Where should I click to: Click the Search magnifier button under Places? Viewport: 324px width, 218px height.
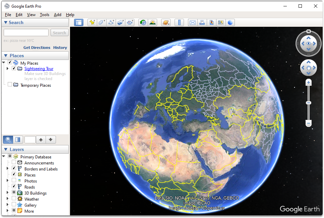[x=8, y=140]
